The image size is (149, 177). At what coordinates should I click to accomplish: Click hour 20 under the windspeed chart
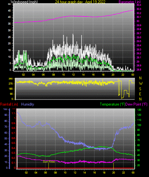point(113,75)
